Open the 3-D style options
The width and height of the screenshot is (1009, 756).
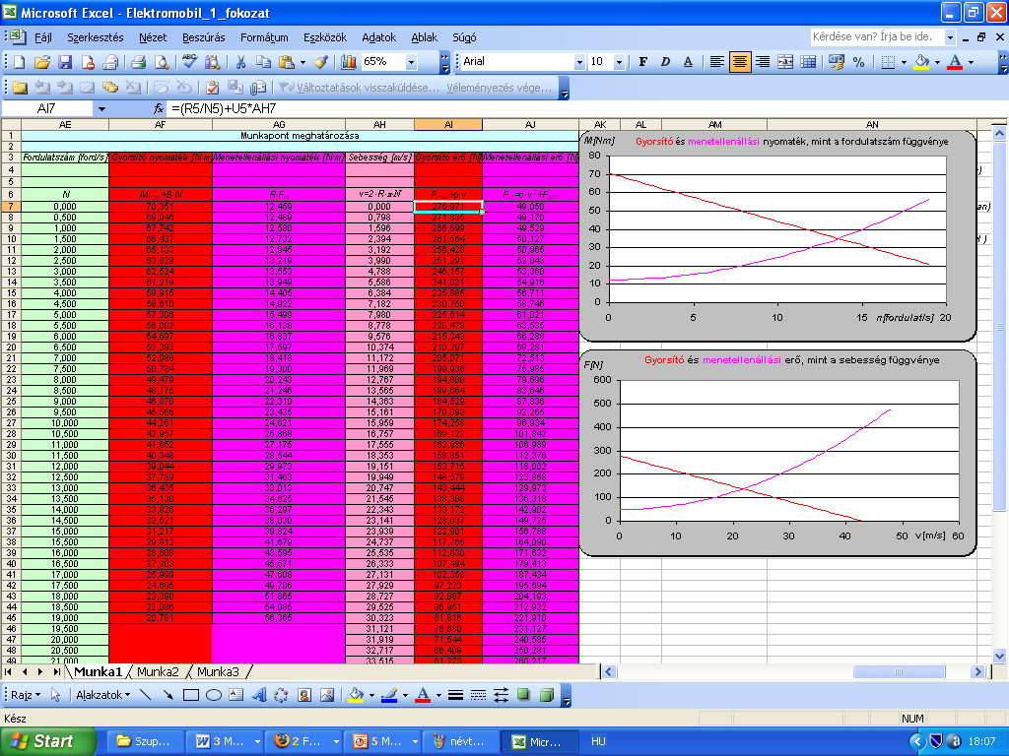tap(546, 695)
